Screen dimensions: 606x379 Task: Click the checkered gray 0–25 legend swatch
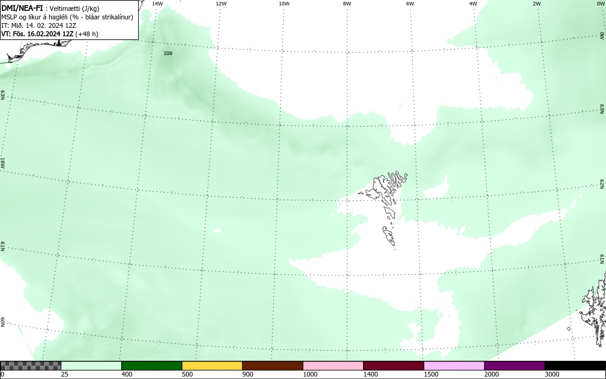(30, 366)
